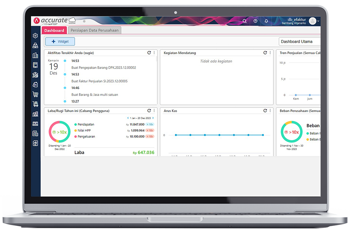This screenshot has height=233, width=350.
Task: Open the settings gear in the sidebar
Action: coord(35,35)
